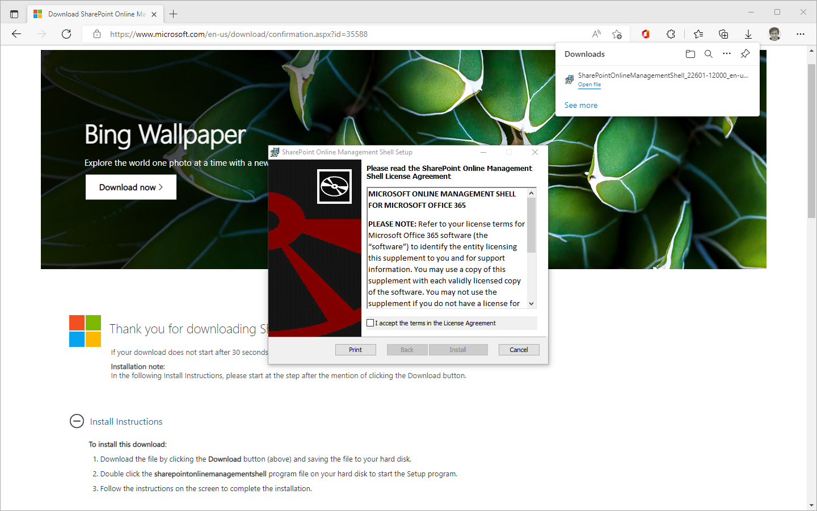Viewport: 817px width, 511px height.
Task: Open Edge Settings and more menu
Action: 801,34
